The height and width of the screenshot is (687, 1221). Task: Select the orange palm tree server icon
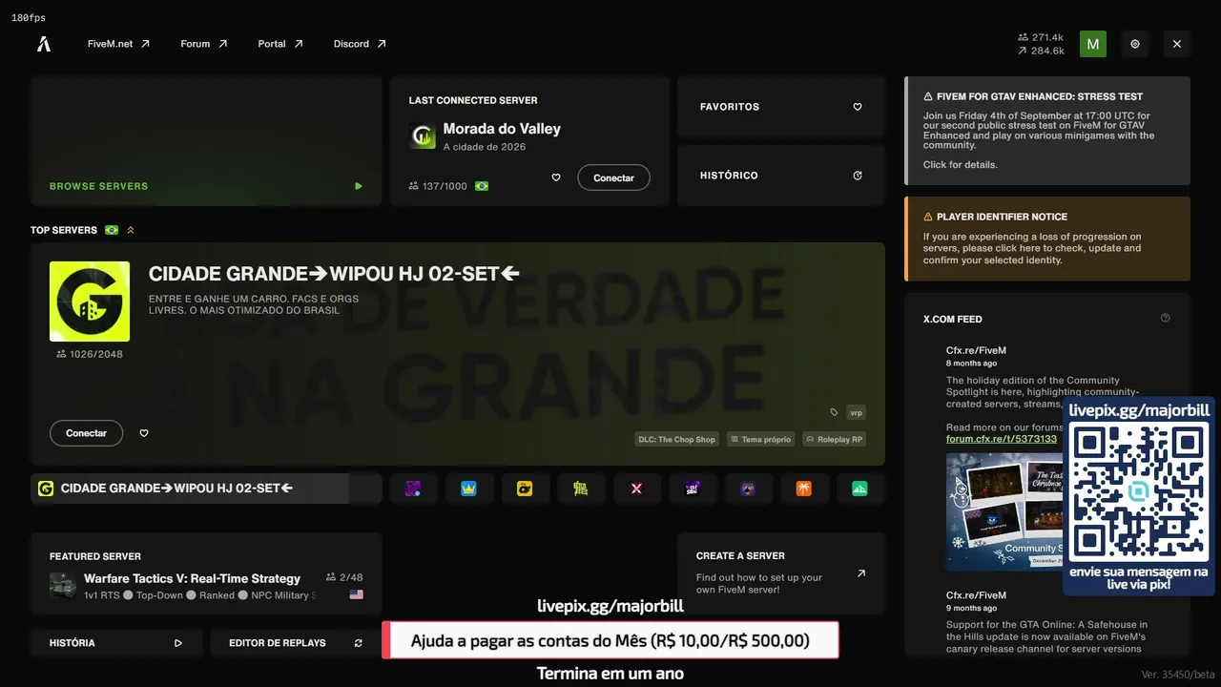click(x=804, y=489)
